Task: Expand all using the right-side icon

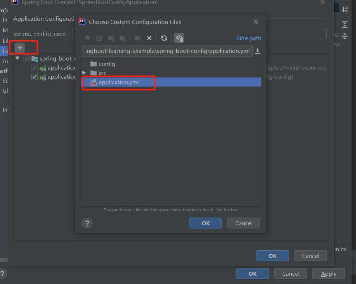Action: 345,24
